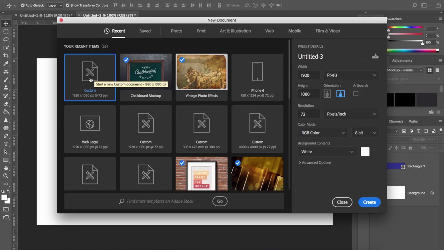This screenshot has height=250, width=444.
Task: Select the Eyedropper tool
Action: (6, 64)
